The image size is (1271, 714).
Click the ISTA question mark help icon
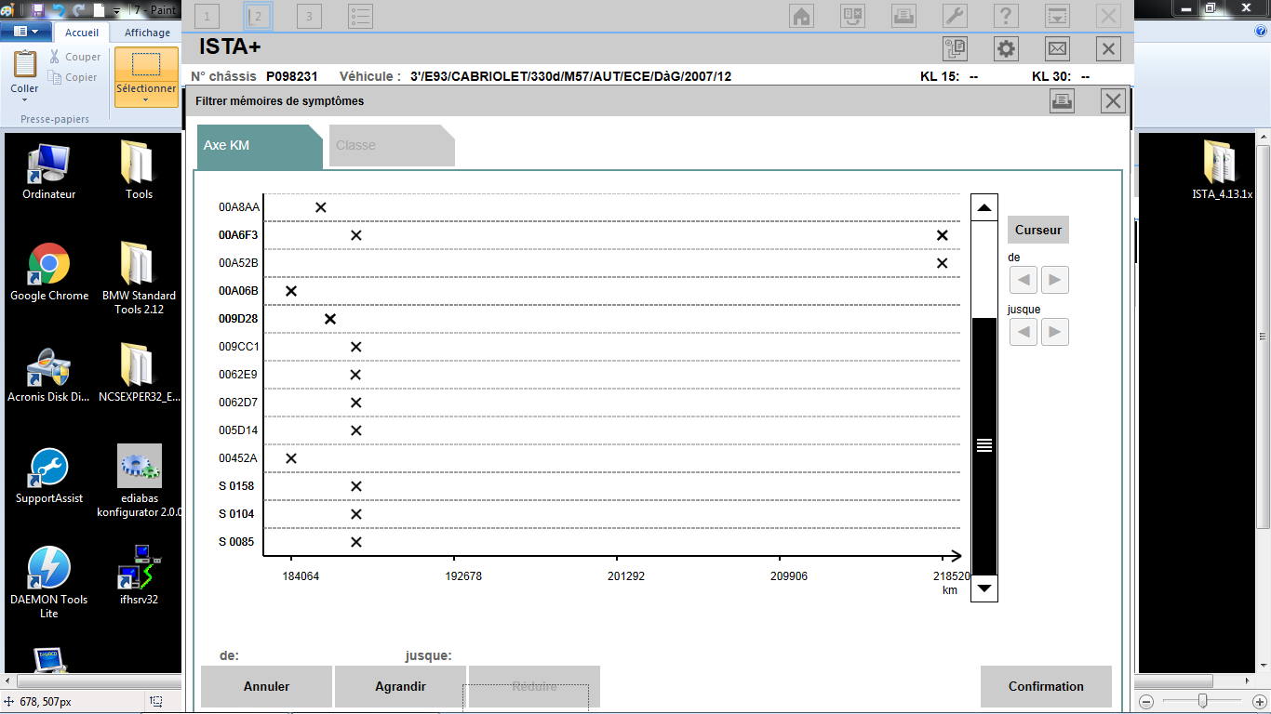[x=1006, y=16]
